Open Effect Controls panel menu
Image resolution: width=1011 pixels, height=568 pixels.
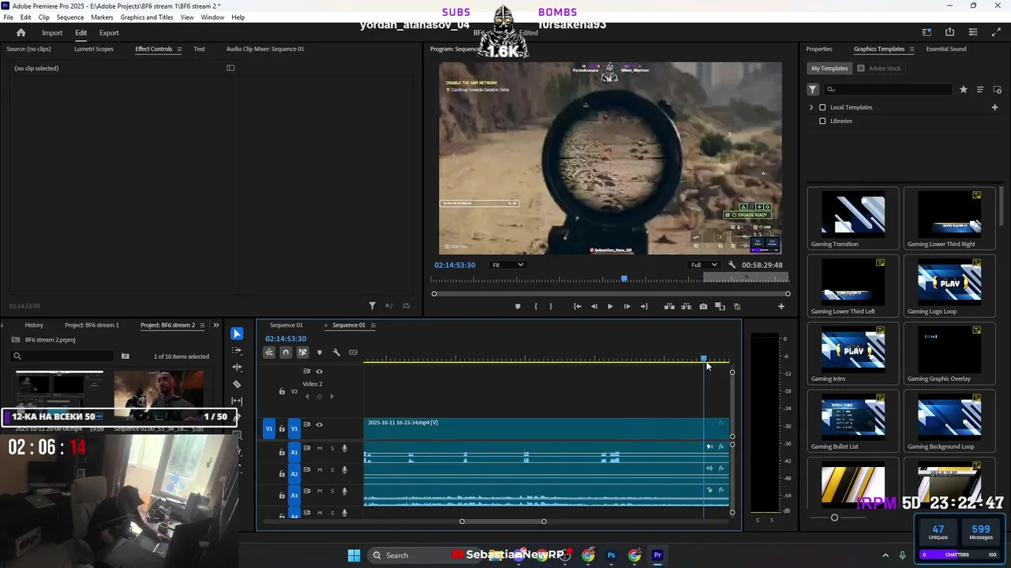[179, 49]
